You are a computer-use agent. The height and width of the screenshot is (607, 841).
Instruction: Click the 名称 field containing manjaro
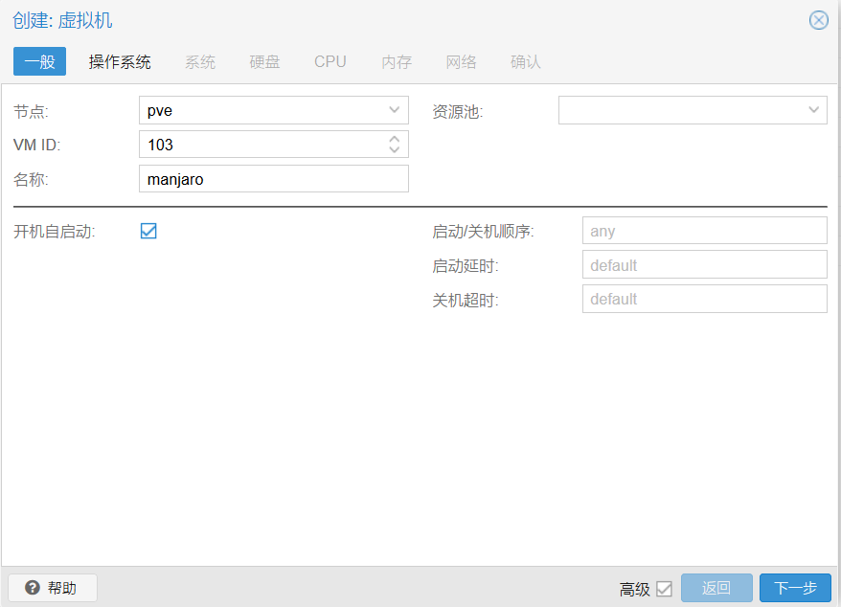273,179
